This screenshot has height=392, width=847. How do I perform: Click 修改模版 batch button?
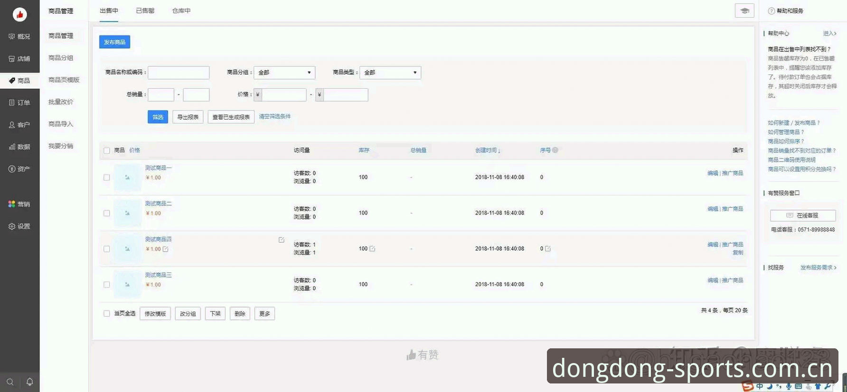coord(155,314)
